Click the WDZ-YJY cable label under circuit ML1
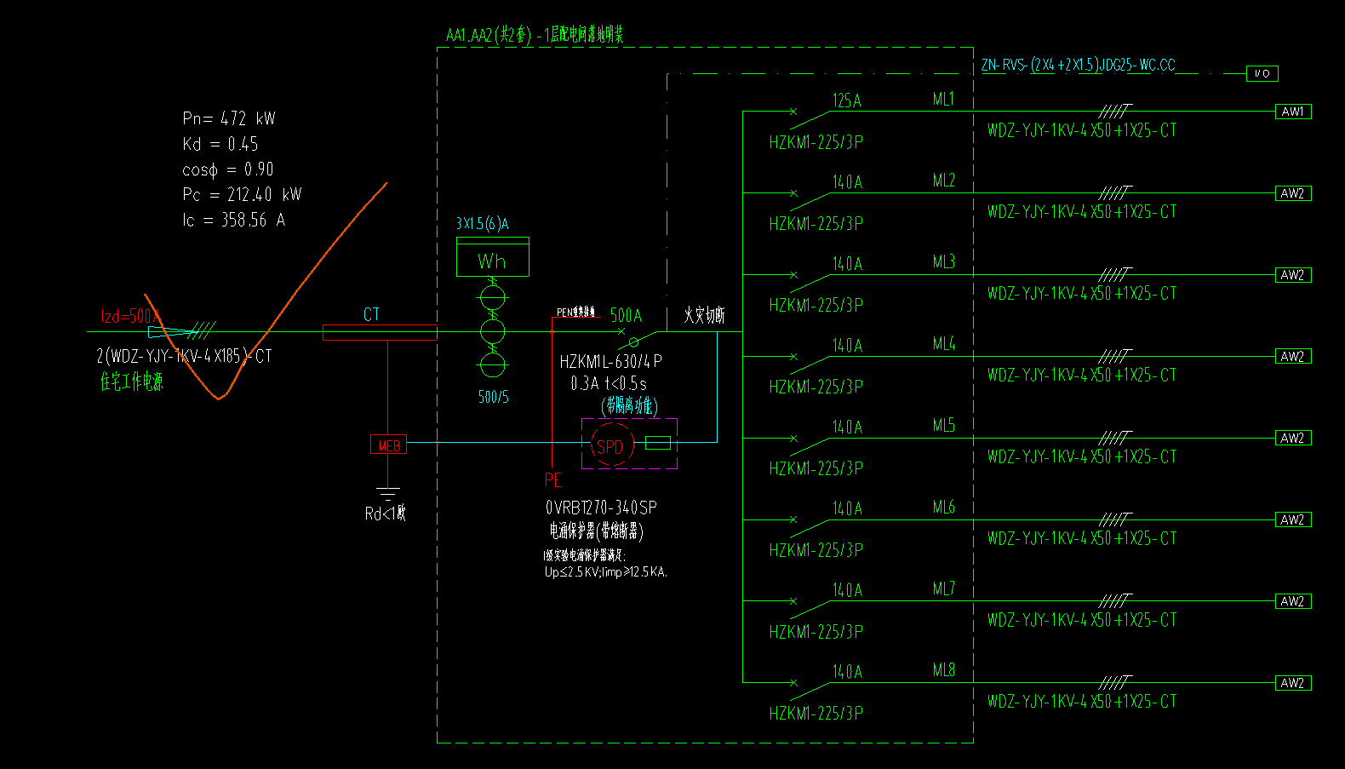 point(1082,130)
